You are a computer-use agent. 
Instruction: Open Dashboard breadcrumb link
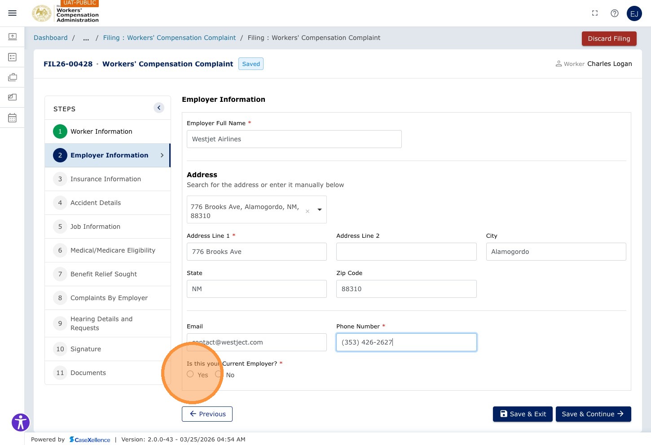pyautogui.click(x=51, y=38)
